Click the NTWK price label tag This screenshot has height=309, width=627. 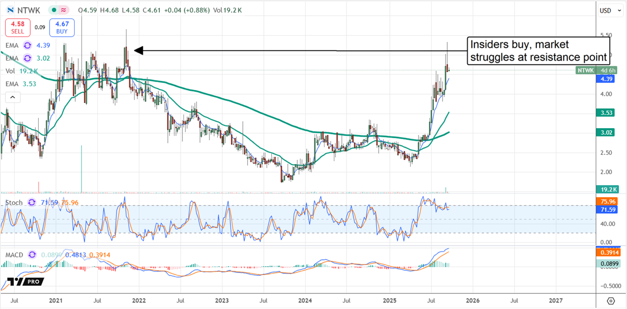(586, 70)
